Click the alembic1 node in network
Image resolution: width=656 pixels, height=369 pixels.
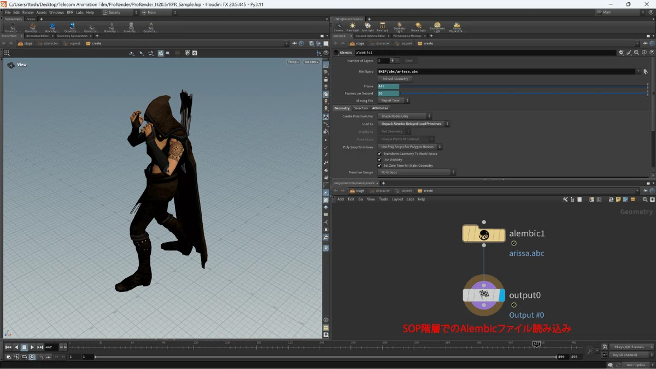tap(484, 235)
